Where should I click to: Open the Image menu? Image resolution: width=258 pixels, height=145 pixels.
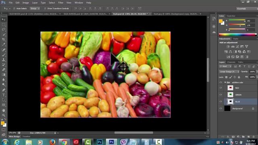click(25, 3)
